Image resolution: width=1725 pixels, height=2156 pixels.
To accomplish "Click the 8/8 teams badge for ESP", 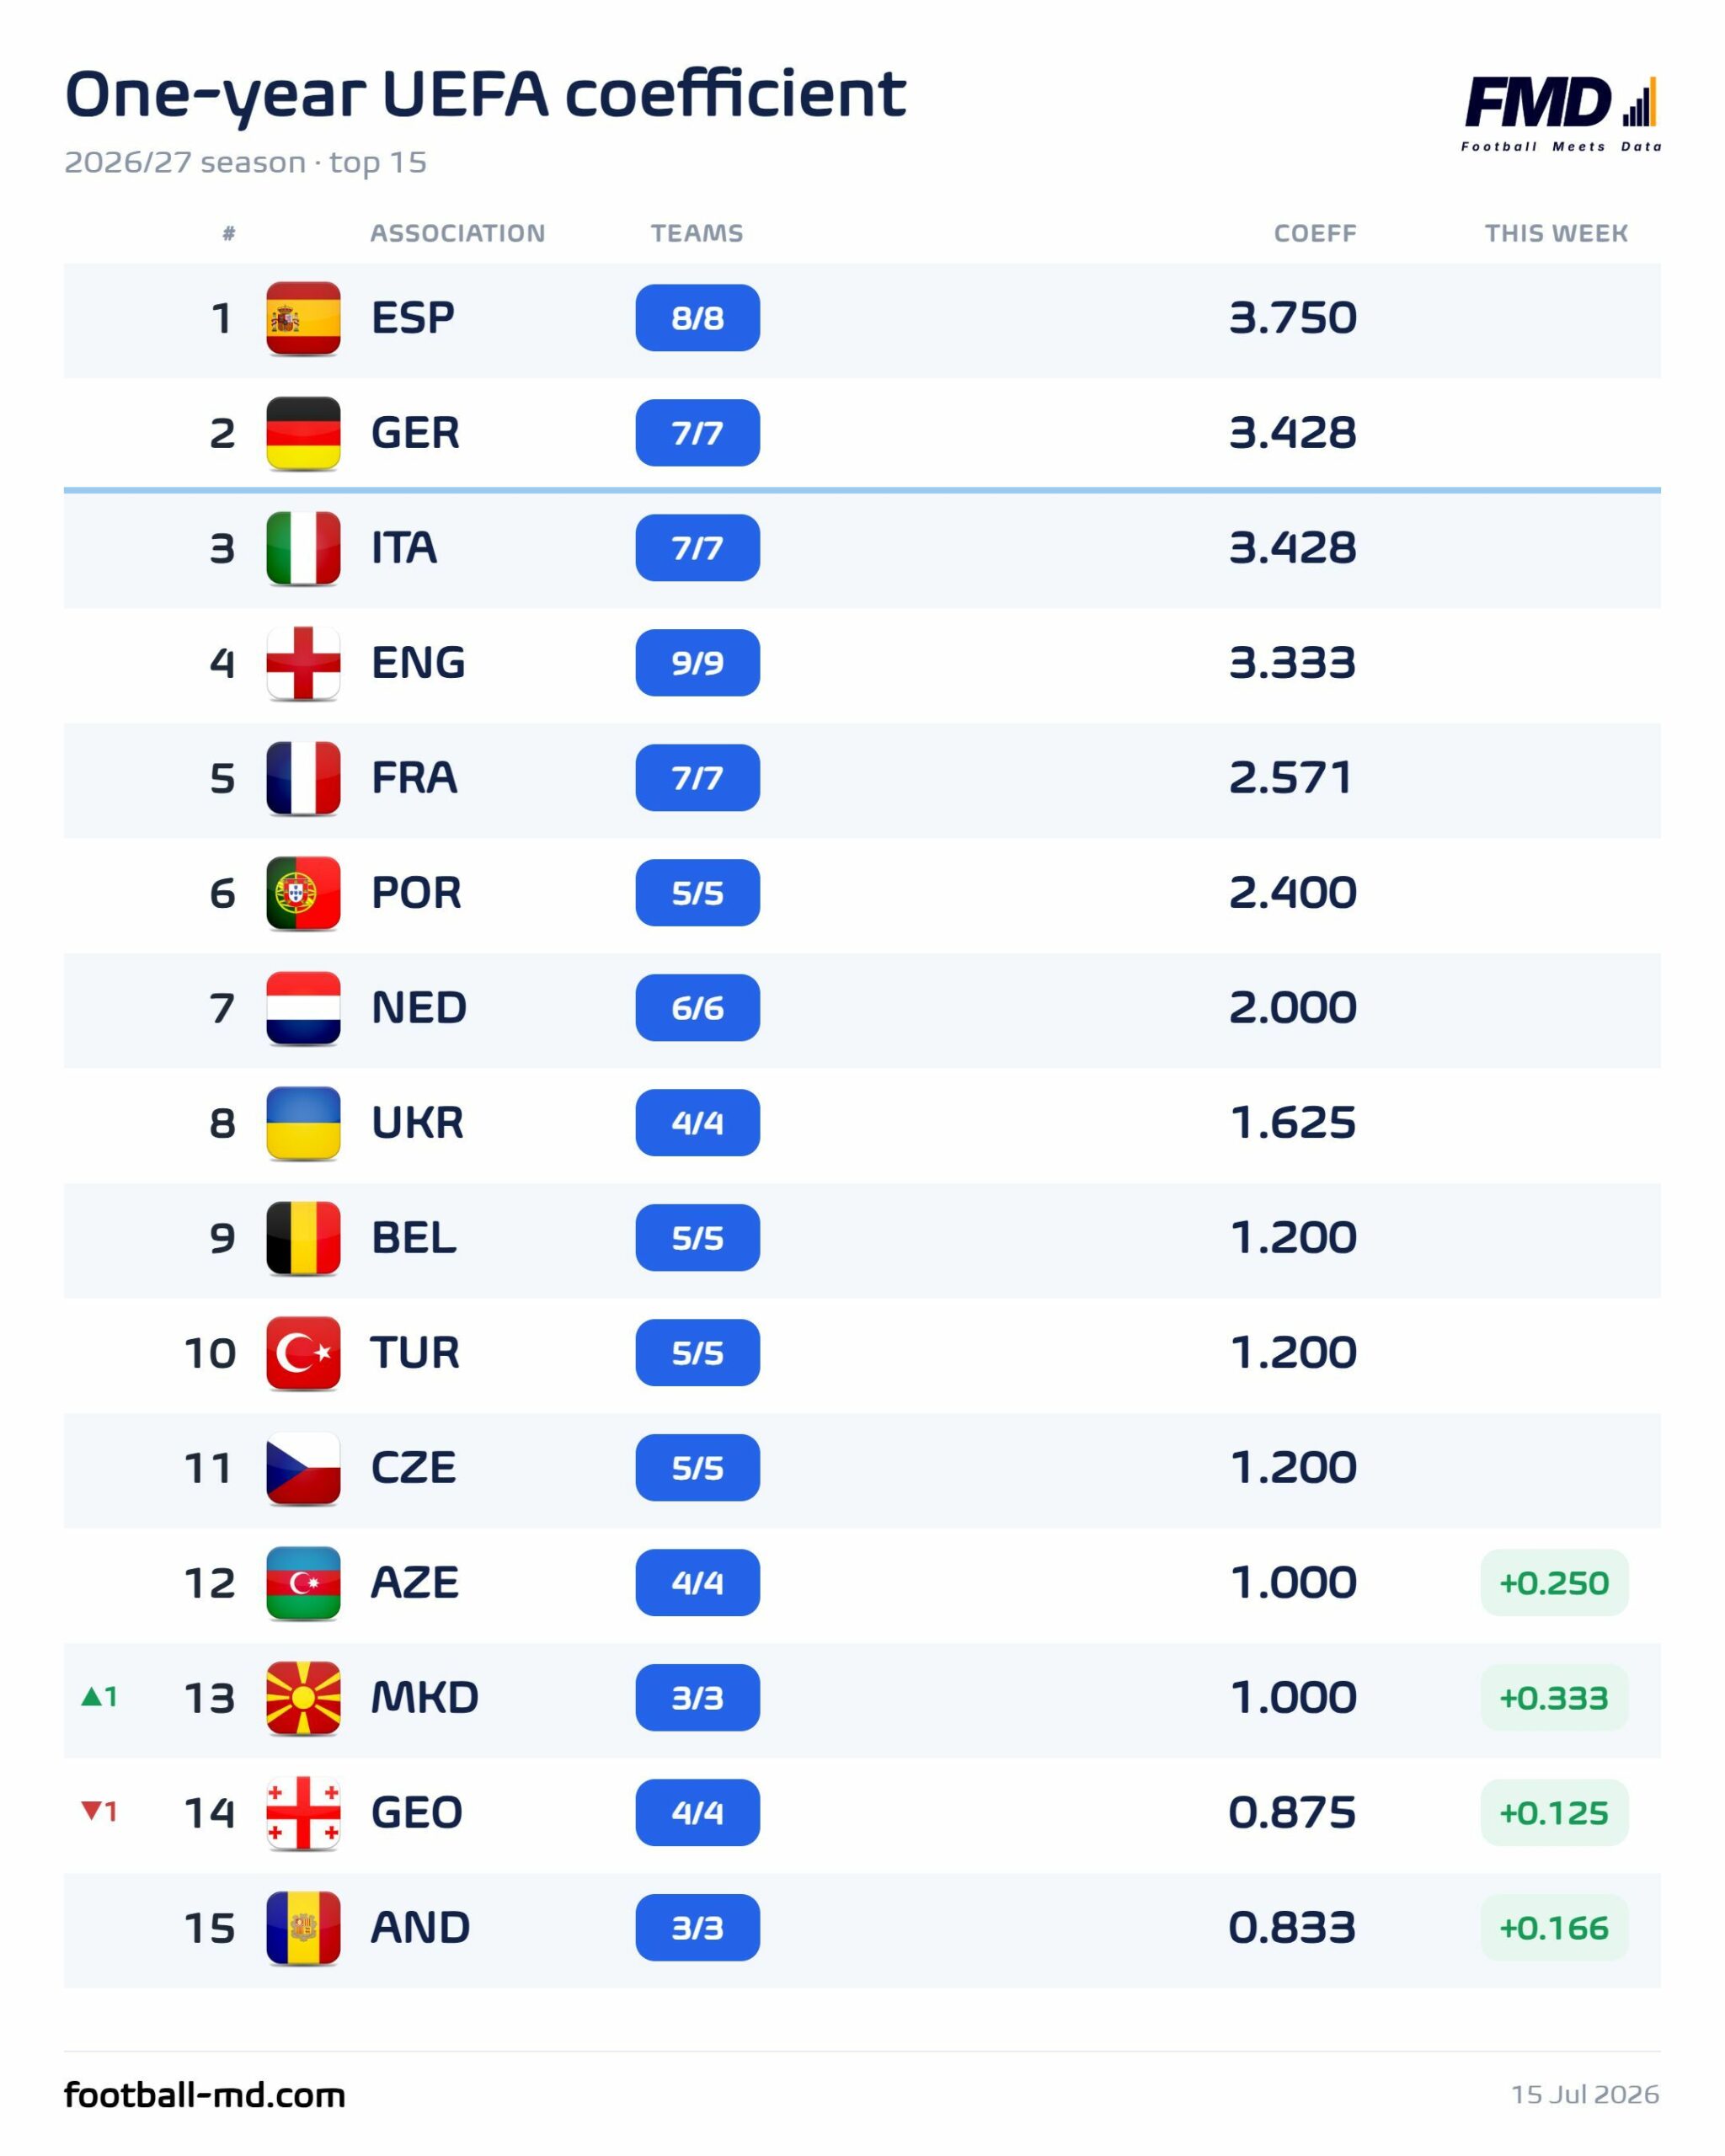I will [697, 318].
